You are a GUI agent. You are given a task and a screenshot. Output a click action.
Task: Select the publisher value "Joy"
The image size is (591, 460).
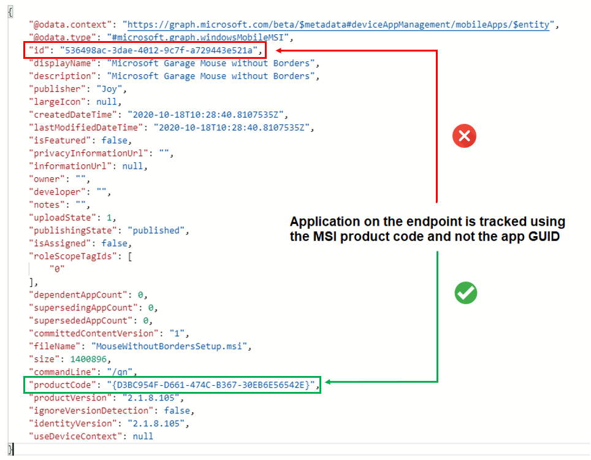pos(109,90)
